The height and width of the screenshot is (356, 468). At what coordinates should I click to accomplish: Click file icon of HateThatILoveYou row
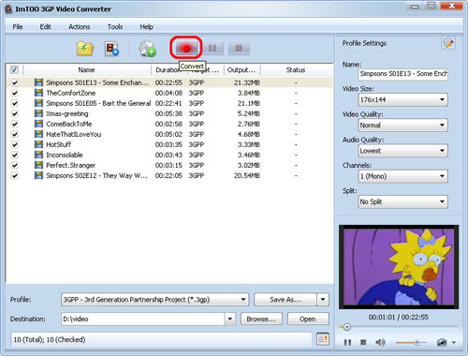(38, 134)
